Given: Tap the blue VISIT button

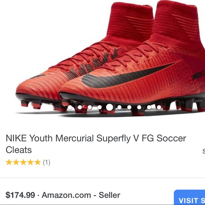Looking at the screenshot, I should coord(189,198).
